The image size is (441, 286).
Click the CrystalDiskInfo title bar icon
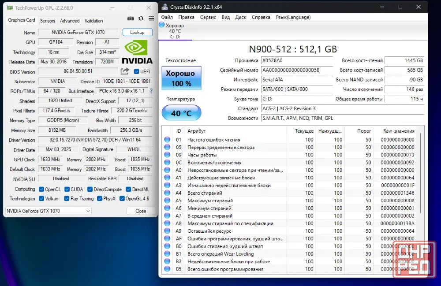point(165,7)
